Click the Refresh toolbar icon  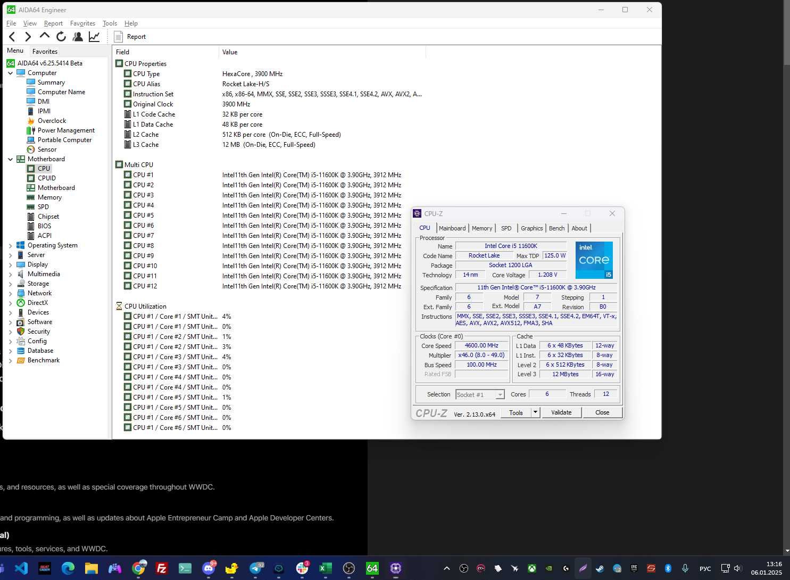pos(61,37)
